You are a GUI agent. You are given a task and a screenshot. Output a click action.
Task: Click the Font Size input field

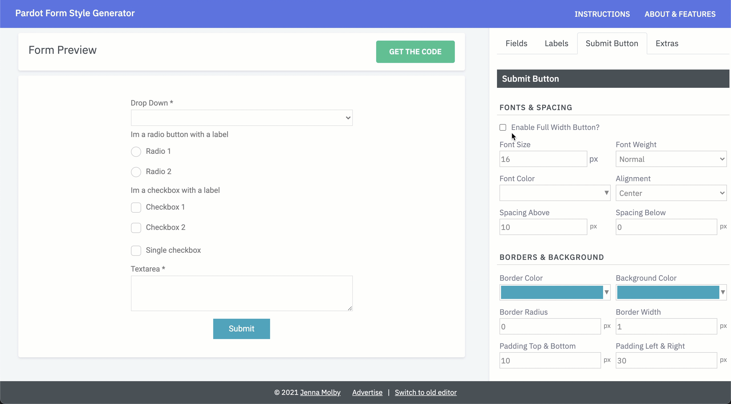[x=543, y=159]
